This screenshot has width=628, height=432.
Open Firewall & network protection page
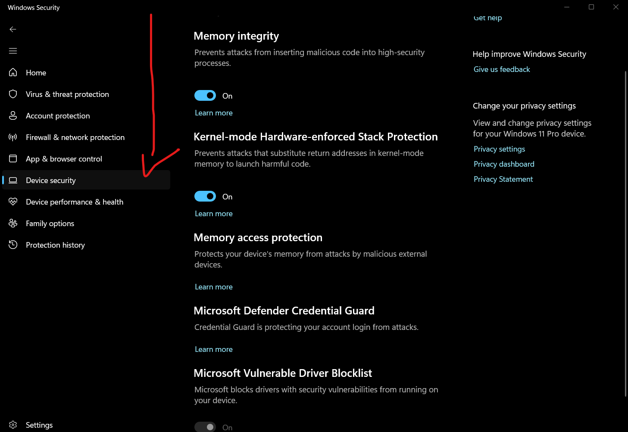pos(86,137)
